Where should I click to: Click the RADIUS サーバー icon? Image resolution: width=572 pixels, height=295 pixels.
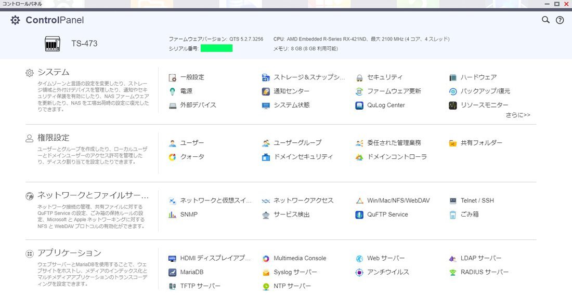pos(453,273)
